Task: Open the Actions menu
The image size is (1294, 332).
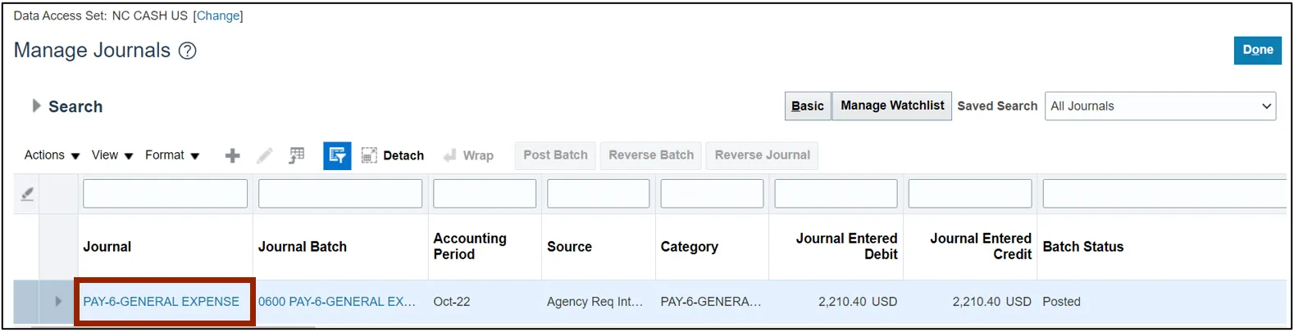Action: [x=52, y=155]
